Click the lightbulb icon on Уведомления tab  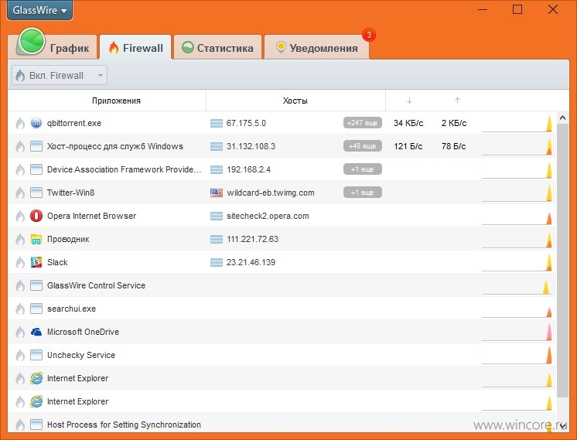pos(281,47)
